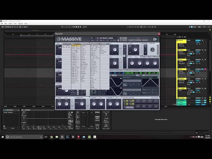This screenshot has height=159, width=212.
Task: Open Massive's File menu
Action: pos(91,38)
